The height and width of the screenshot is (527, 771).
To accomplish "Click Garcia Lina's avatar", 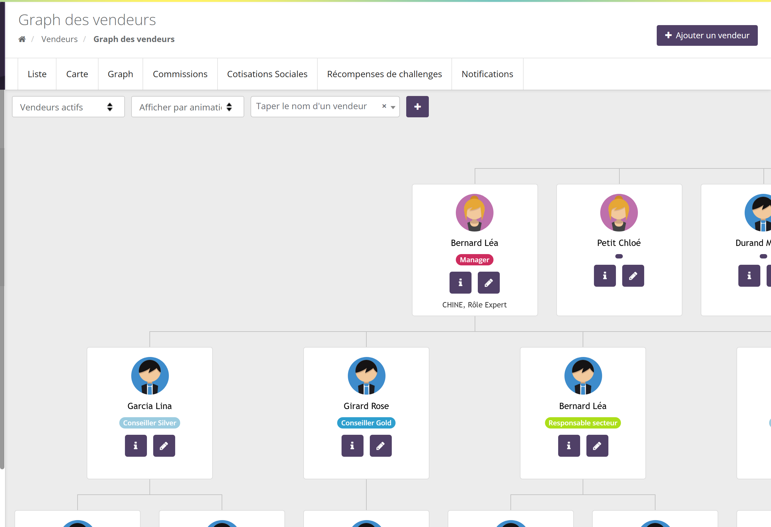I will (x=150, y=375).
